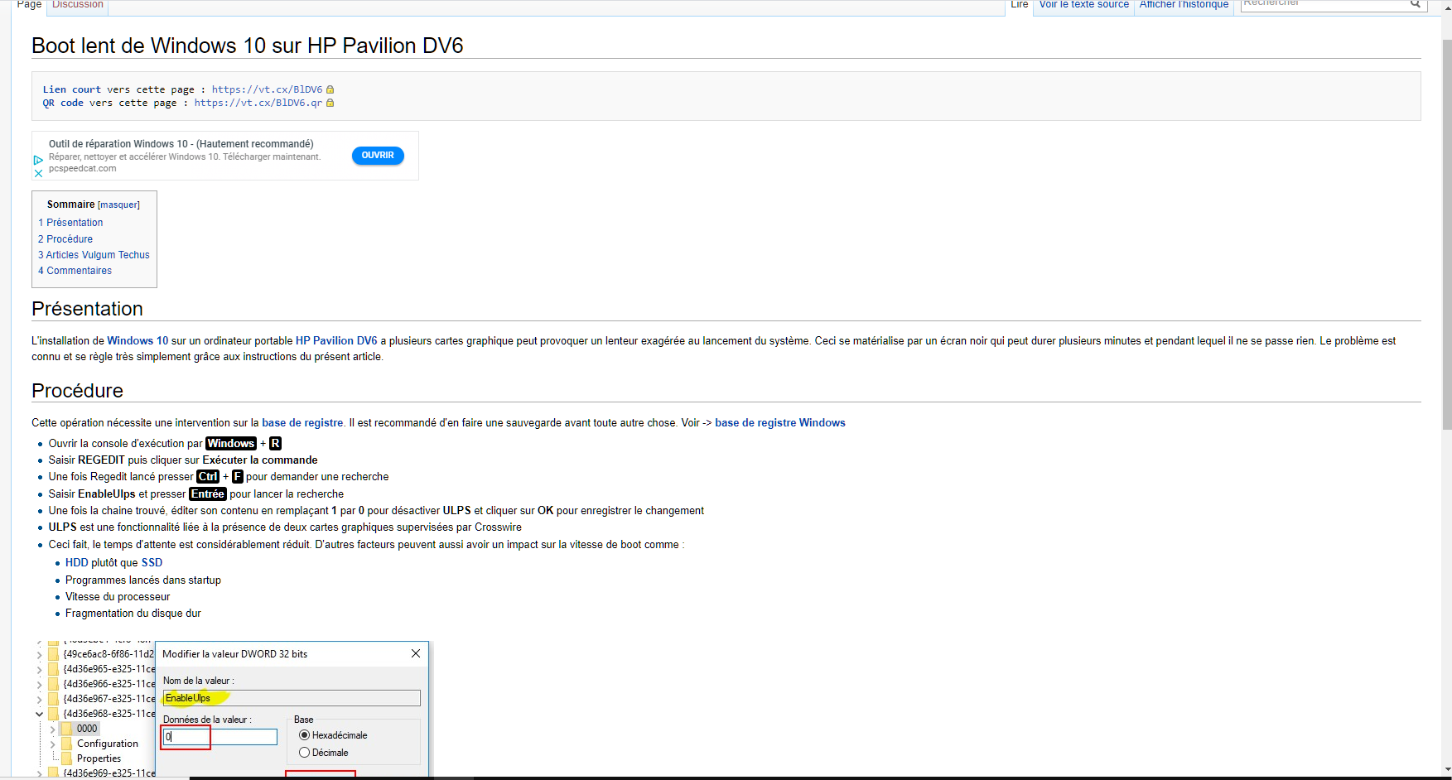
Task: Expand the {4d36e967-e325-11ce registry key
Action: point(39,699)
